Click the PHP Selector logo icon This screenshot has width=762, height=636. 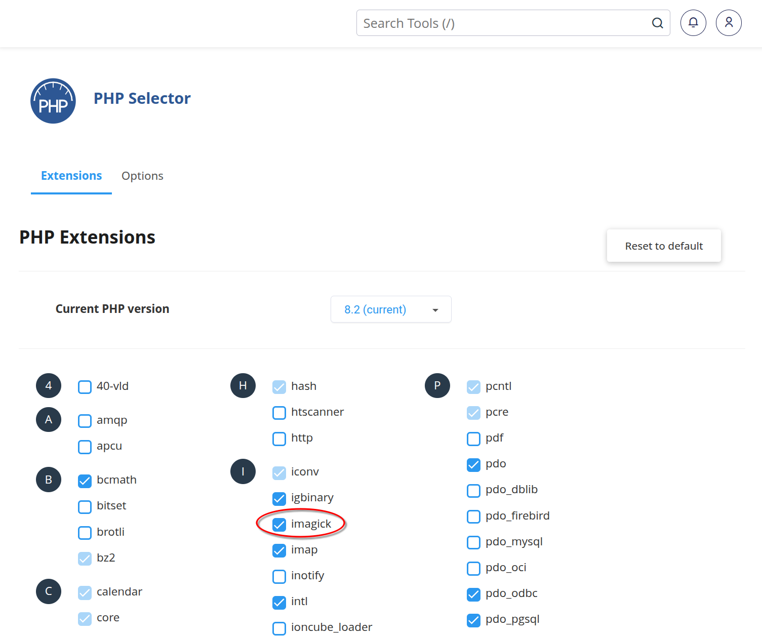coord(53,101)
